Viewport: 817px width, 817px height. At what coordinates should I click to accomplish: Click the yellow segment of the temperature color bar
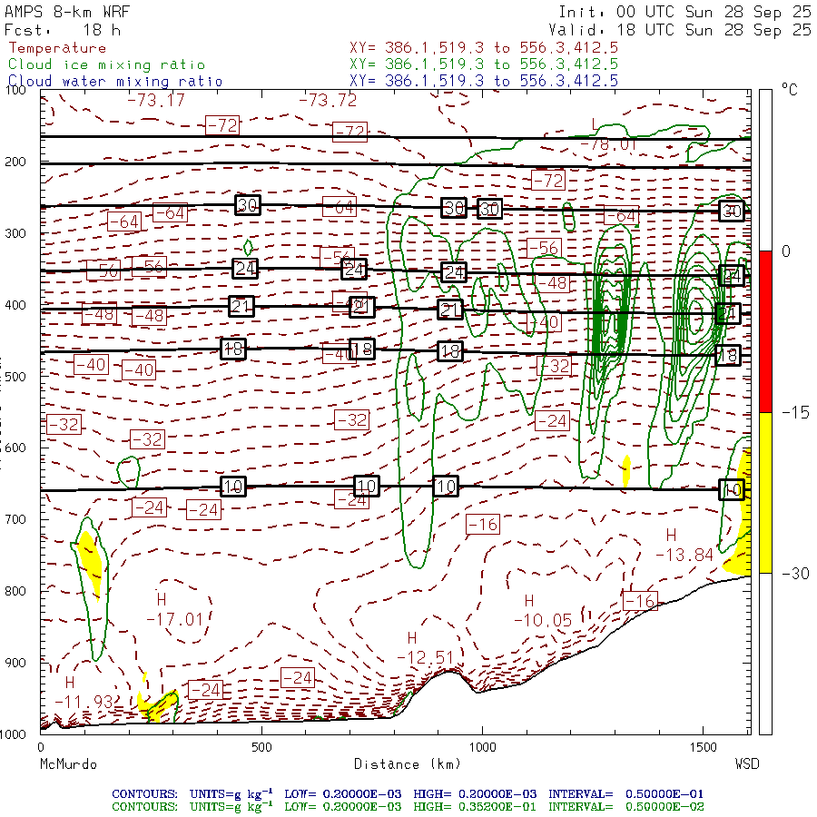coord(765,493)
